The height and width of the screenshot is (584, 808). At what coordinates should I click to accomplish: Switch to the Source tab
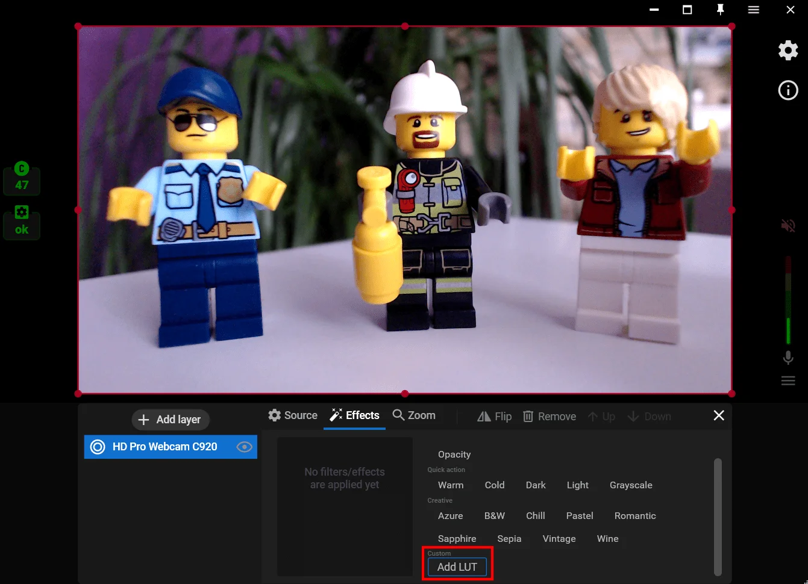pyautogui.click(x=293, y=415)
